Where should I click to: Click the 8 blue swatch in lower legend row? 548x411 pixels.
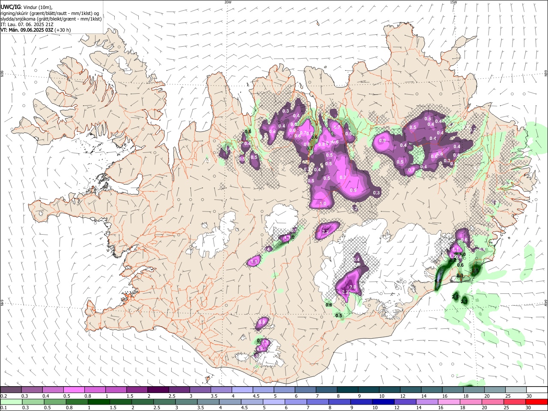[340, 402]
